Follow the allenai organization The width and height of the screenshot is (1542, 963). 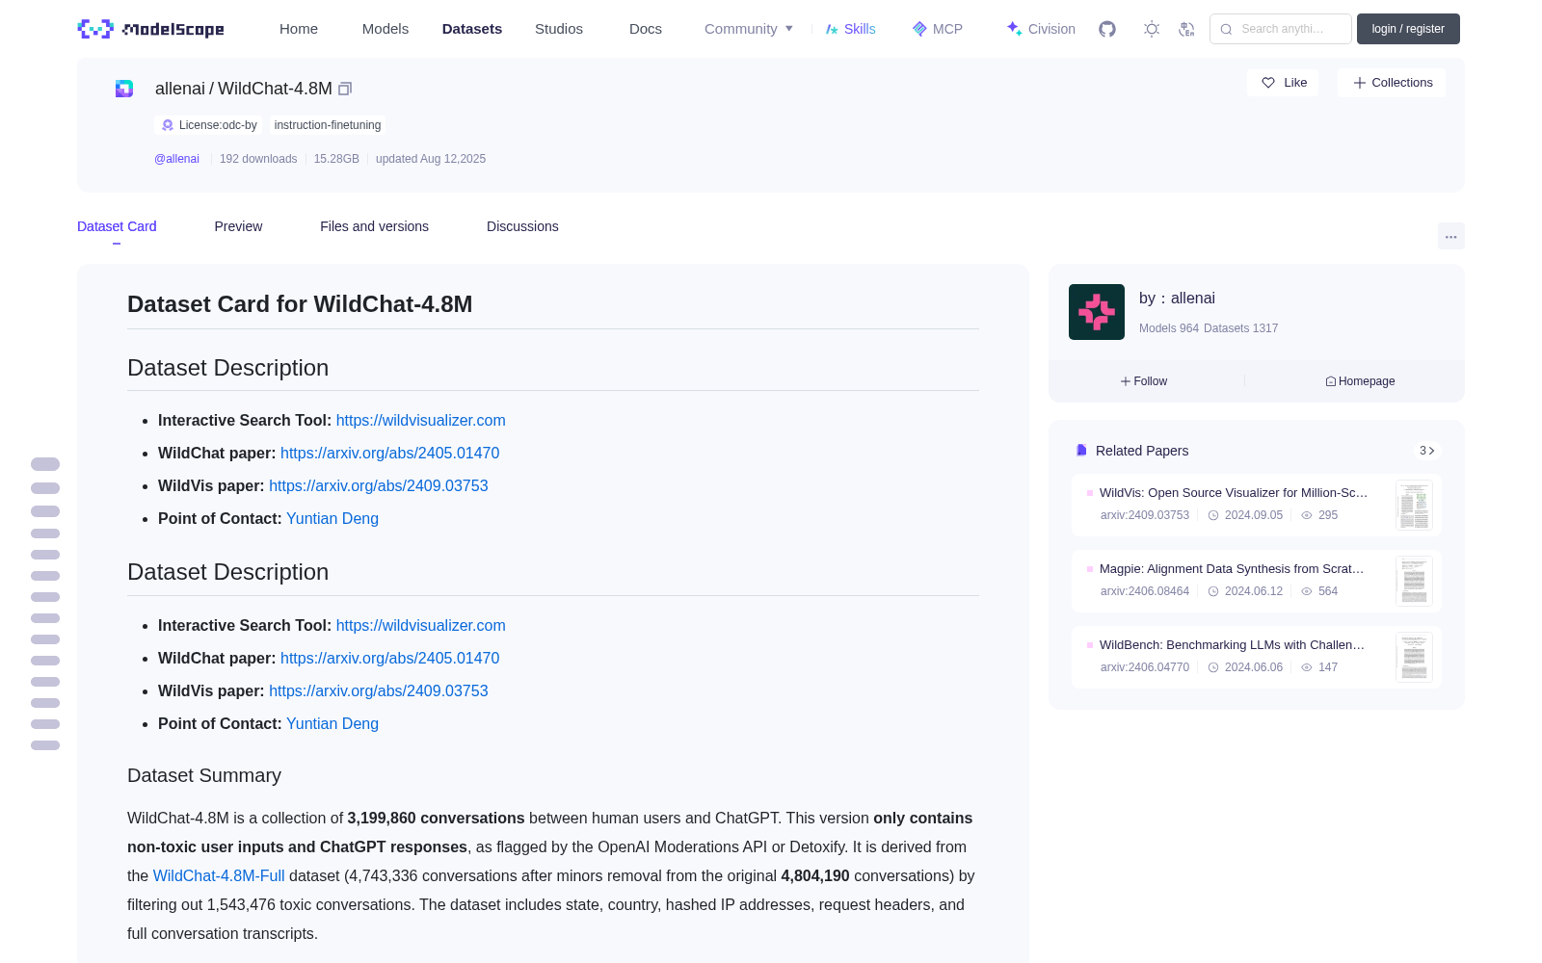tap(1144, 381)
